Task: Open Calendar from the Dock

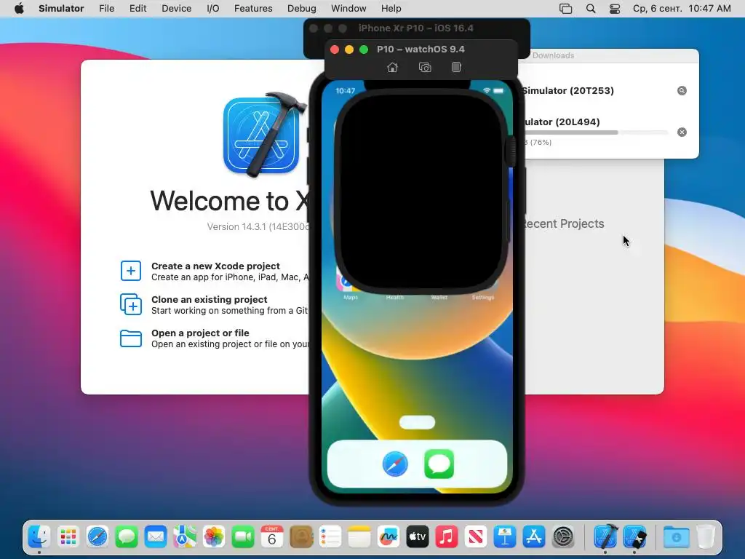Action: pyautogui.click(x=272, y=537)
